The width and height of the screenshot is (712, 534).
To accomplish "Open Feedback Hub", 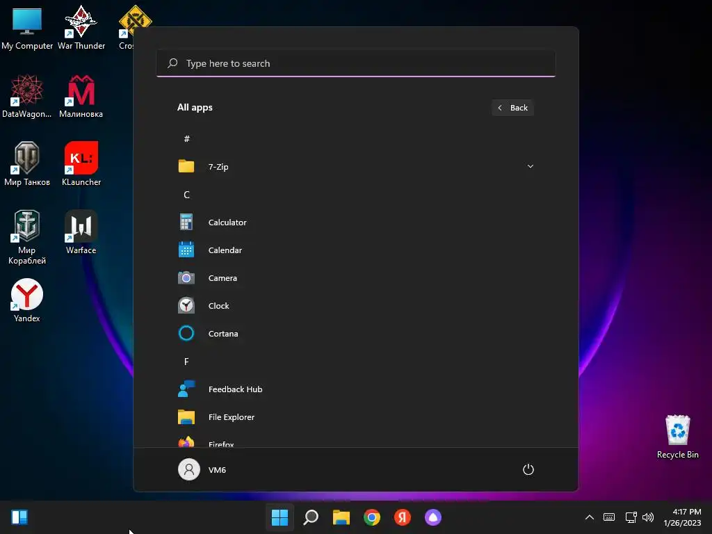I will pos(355,389).
